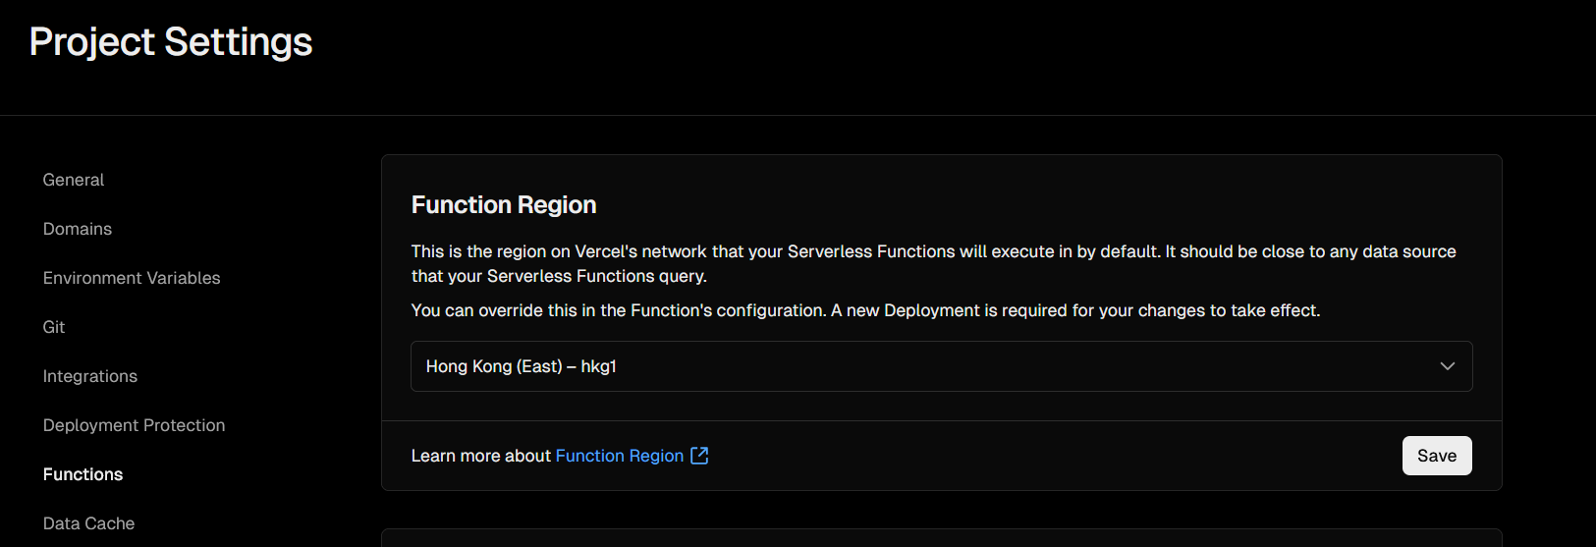
Task: Click the Function Region card heading
Action: point(504,204)
